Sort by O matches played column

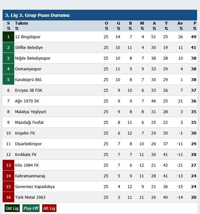pyautogui.click(x=106, y=26)
